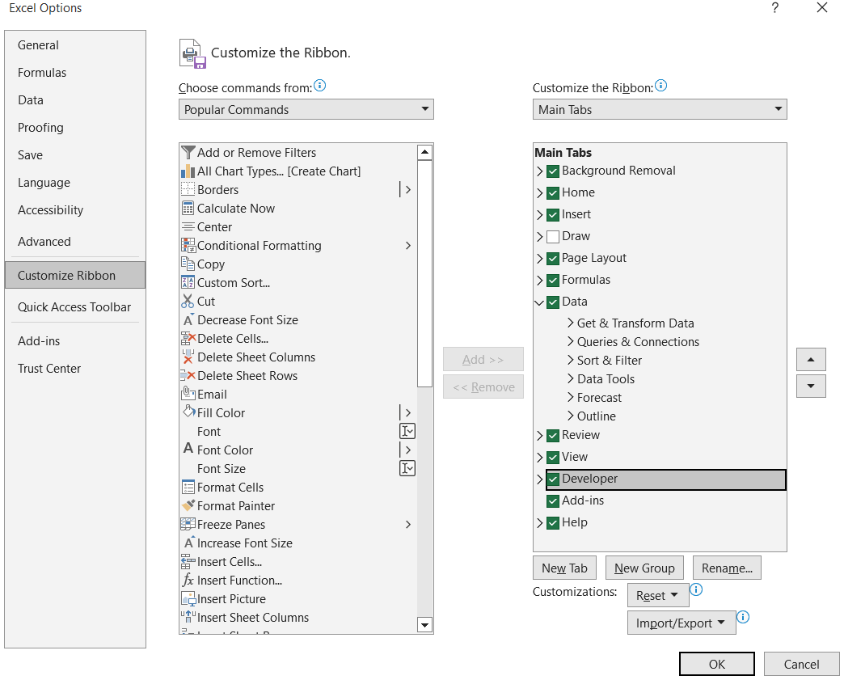Uncheck the Help tab checkbox
Screen dimensions: 844x680
553,523
